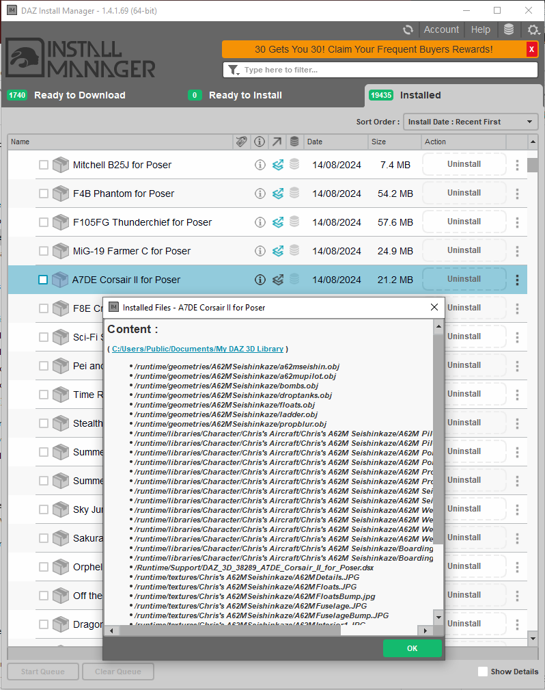Screen dimensions: 545x690
Task: Enable the Show Details checkbox
Action: 483,672
